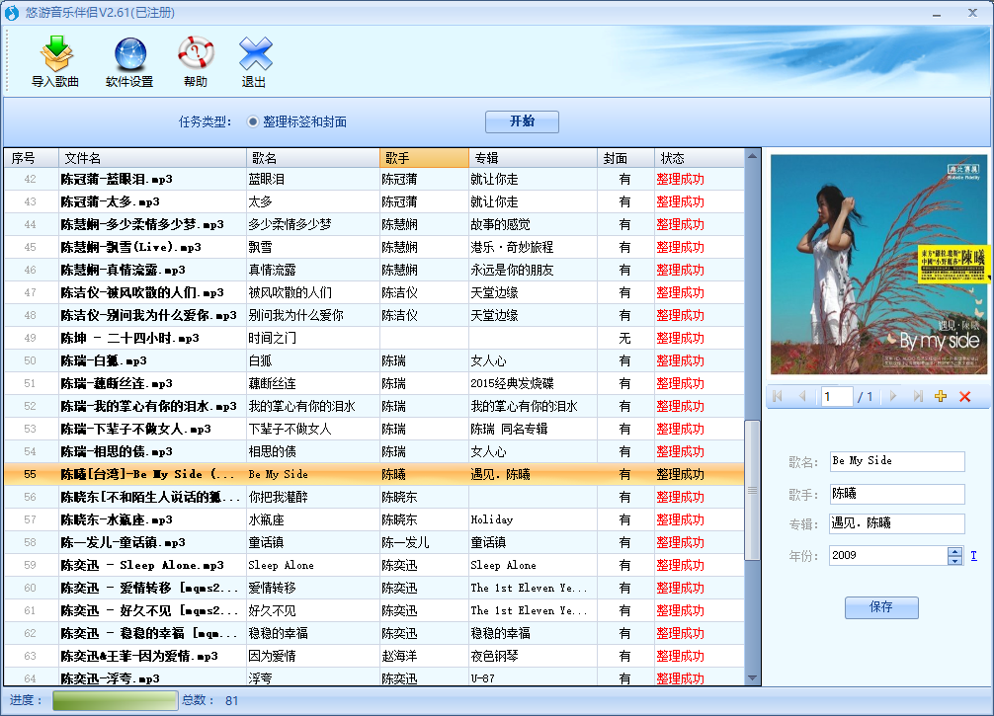Click the 歌名 field showing Be My Side
Image resolution: width=994 pixels, height=716 pixels.
pos(896,461)
